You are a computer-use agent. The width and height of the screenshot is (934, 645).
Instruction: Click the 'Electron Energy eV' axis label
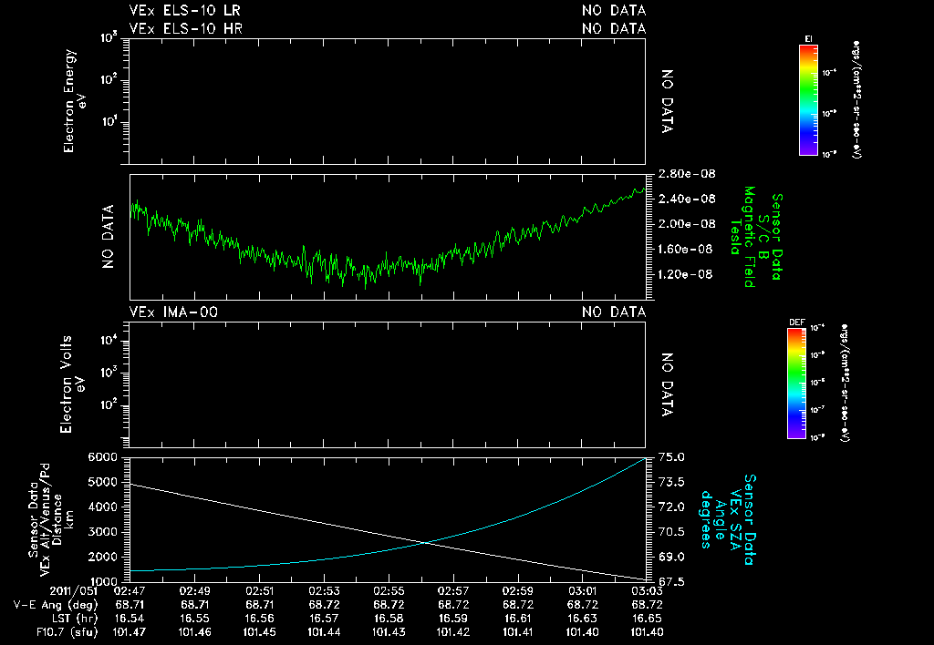pyautogui.click(x=75, y=101)
